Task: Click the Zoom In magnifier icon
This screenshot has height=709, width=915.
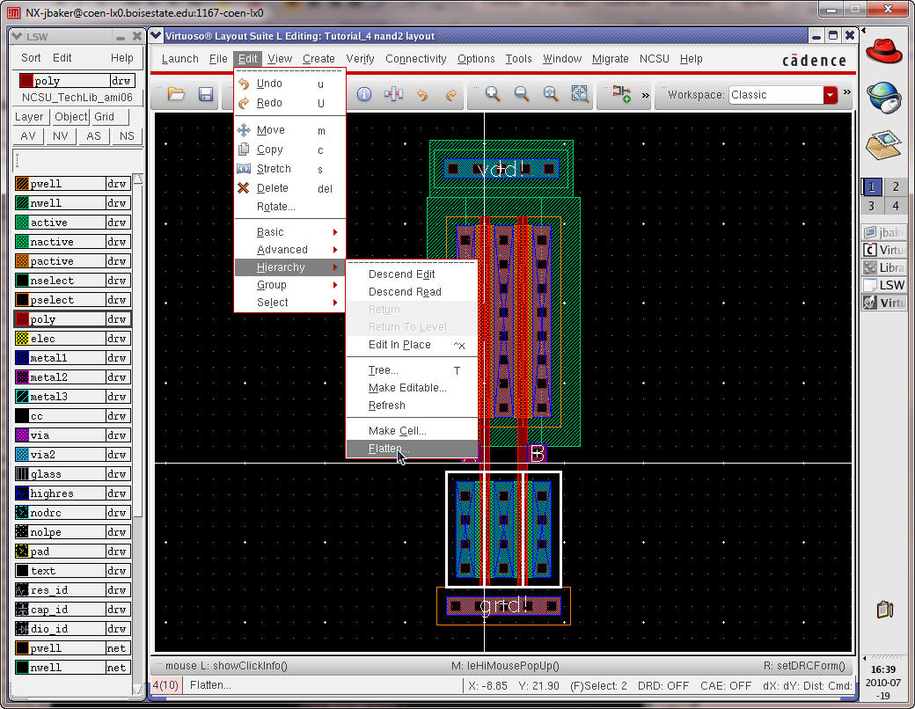Action: point(493,94)
